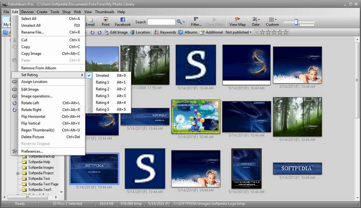The image size is (361, 208).
Task: Open the Not published dropdown
Action: pos(239,32)
